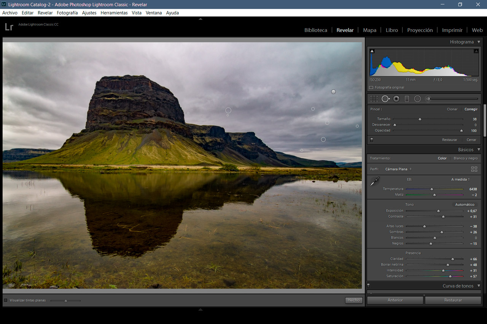
Task: Collapse the Histograma panel
Action: click(479, 42)
